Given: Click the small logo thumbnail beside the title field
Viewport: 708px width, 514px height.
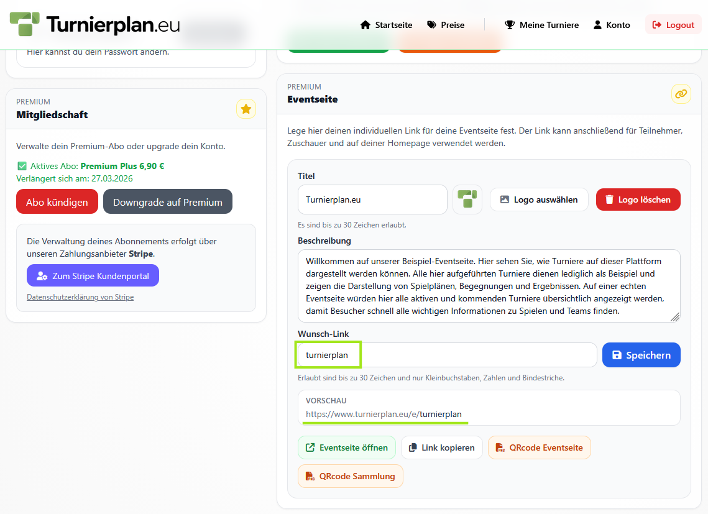Looking at the screenshot, I should click(x=467, y=199).
